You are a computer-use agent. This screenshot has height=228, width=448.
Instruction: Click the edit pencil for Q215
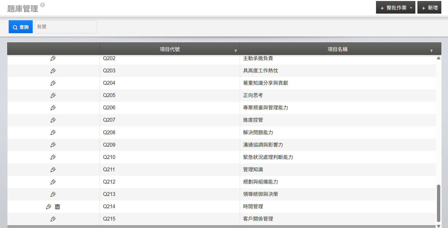pyautogui.click(x=53, y=219)
